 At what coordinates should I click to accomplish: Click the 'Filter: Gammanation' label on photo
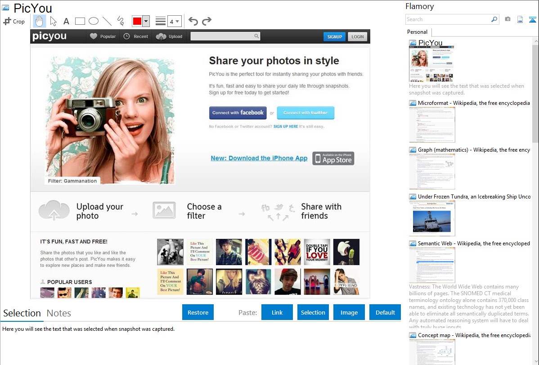pyautogui.click(x=72, y=181)
